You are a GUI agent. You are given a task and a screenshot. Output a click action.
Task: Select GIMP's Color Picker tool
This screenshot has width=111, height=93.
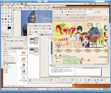point(8,13)
